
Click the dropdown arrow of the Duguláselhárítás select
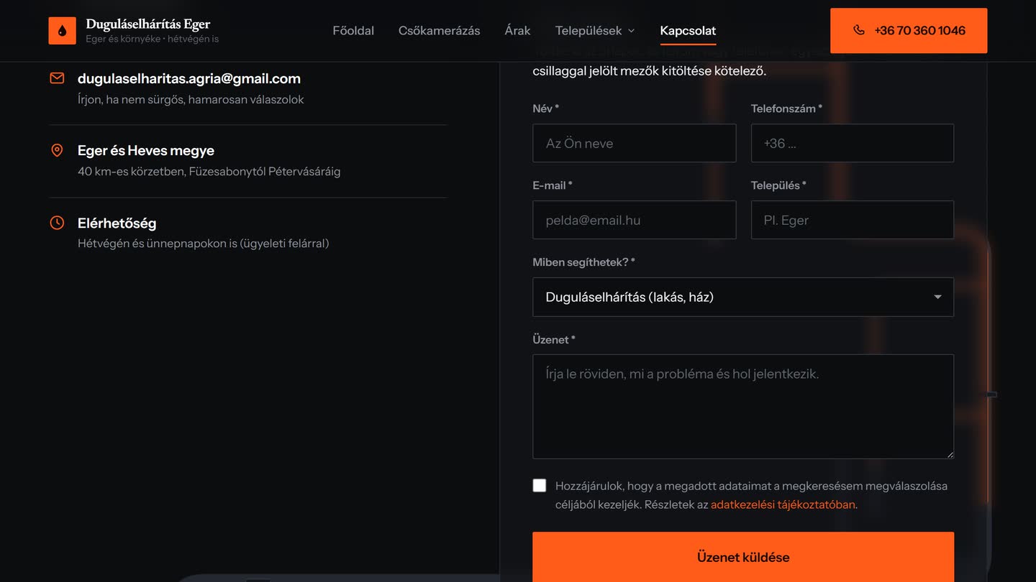tap(937, 297)
